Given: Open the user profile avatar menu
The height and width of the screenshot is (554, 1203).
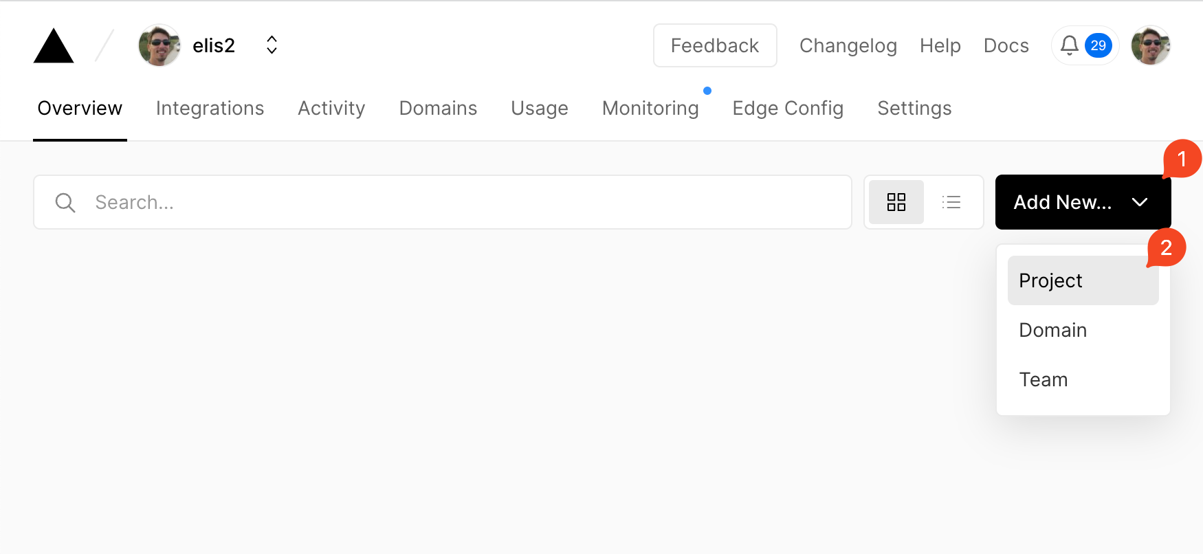Looking at the screenshot, I should 1151,45.
